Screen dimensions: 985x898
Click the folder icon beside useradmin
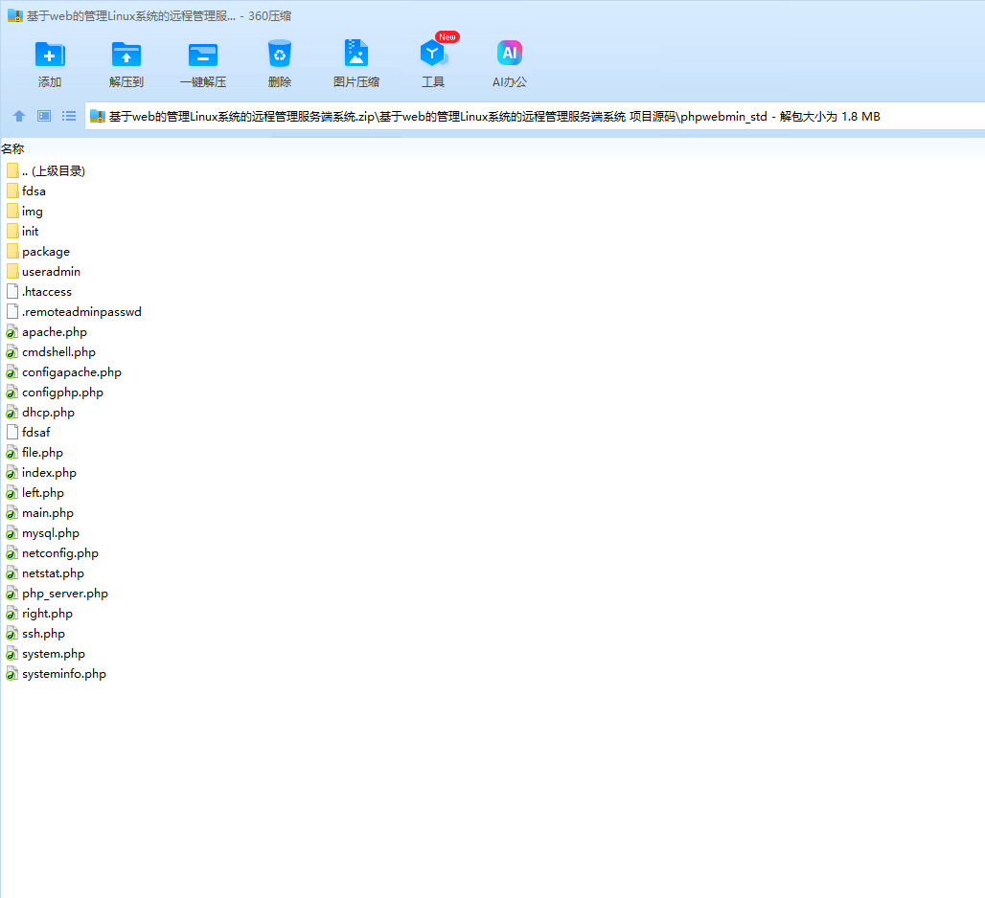click(11, 271)
